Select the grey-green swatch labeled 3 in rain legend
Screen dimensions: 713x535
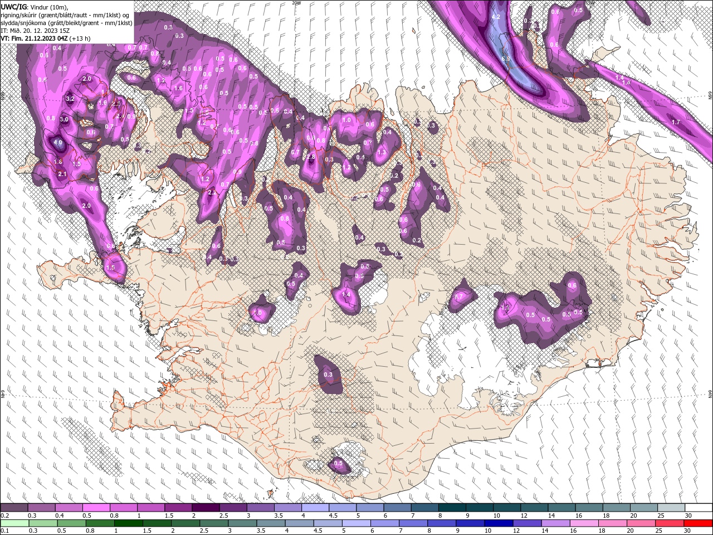tap(242, 523)
